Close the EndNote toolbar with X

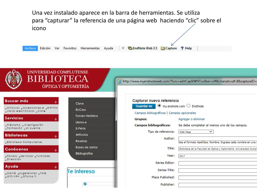[123, 48]
